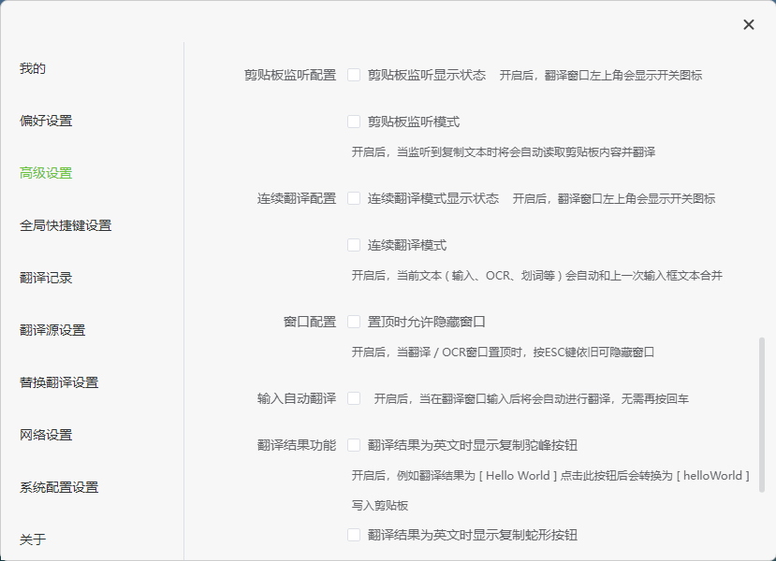This screenshot has height=561, width=776.
Task: Go to 偏好设置 in sidebar
Action: coord(46,121)
